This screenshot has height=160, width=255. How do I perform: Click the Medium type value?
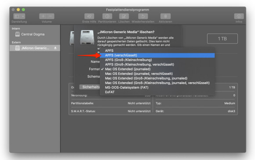point(229,103)
